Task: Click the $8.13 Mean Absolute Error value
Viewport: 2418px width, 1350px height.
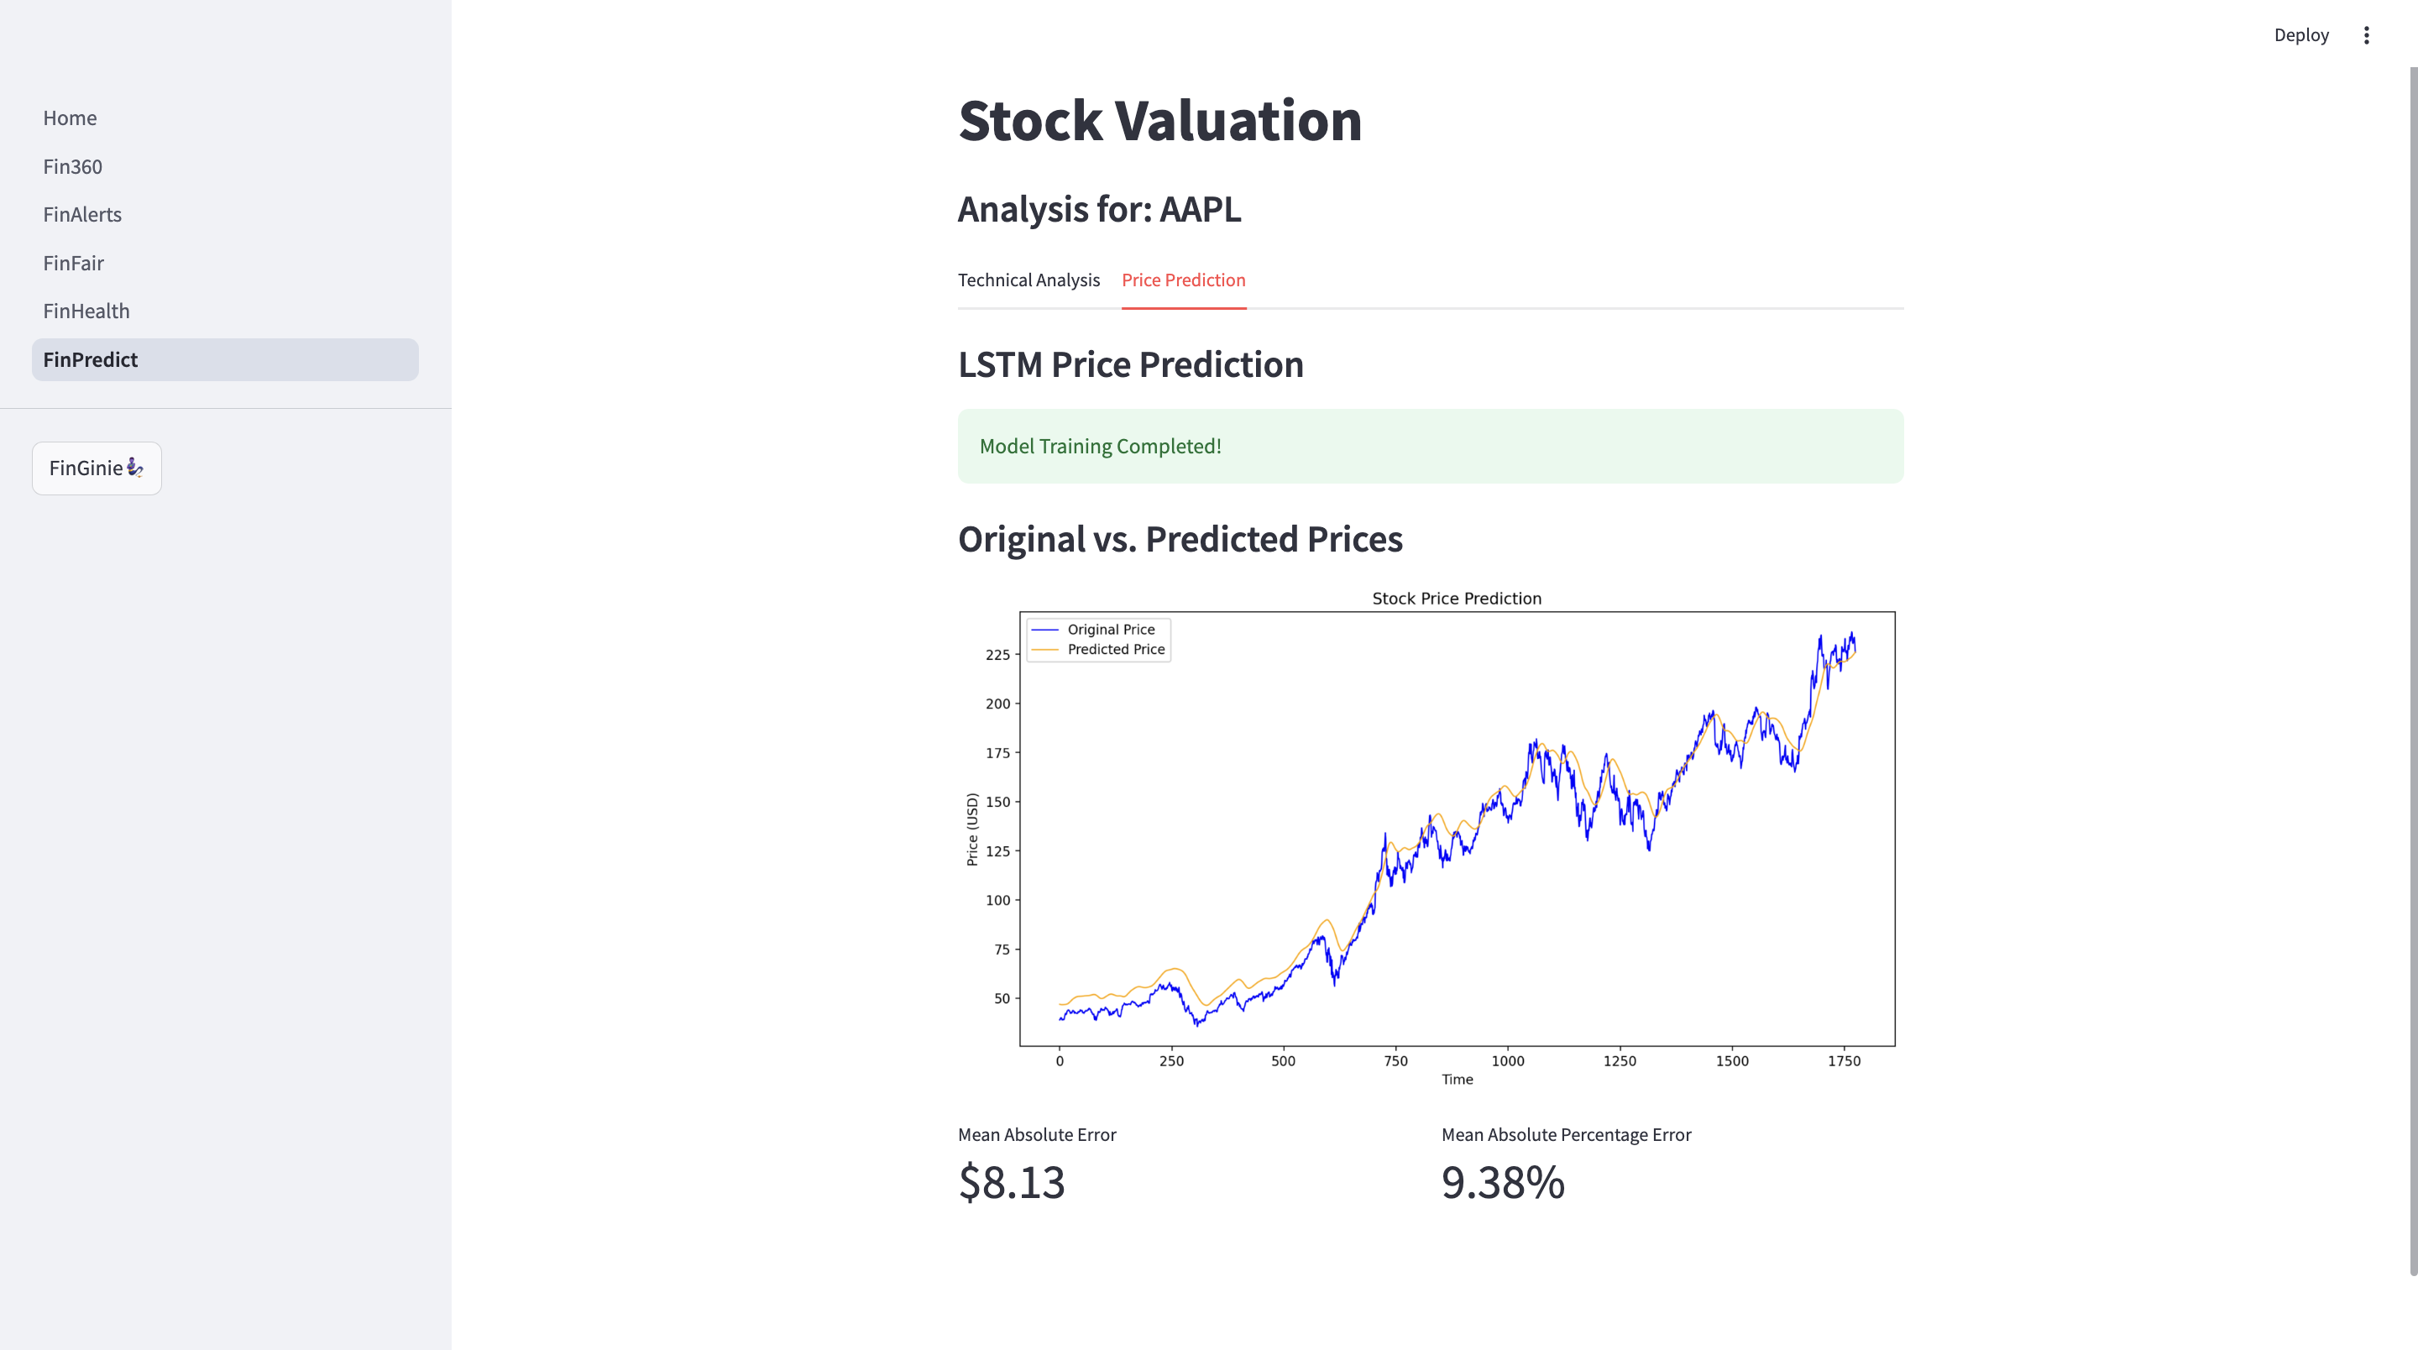Action: click(x=1011, y=1182)
